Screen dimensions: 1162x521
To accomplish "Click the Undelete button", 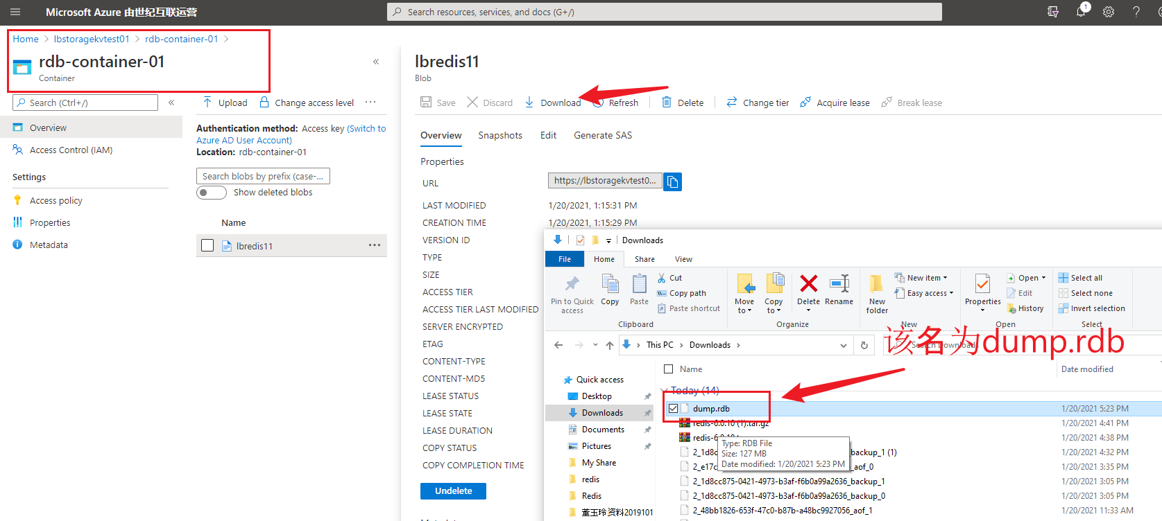I will pyautogui.click(x=453, y=491).
